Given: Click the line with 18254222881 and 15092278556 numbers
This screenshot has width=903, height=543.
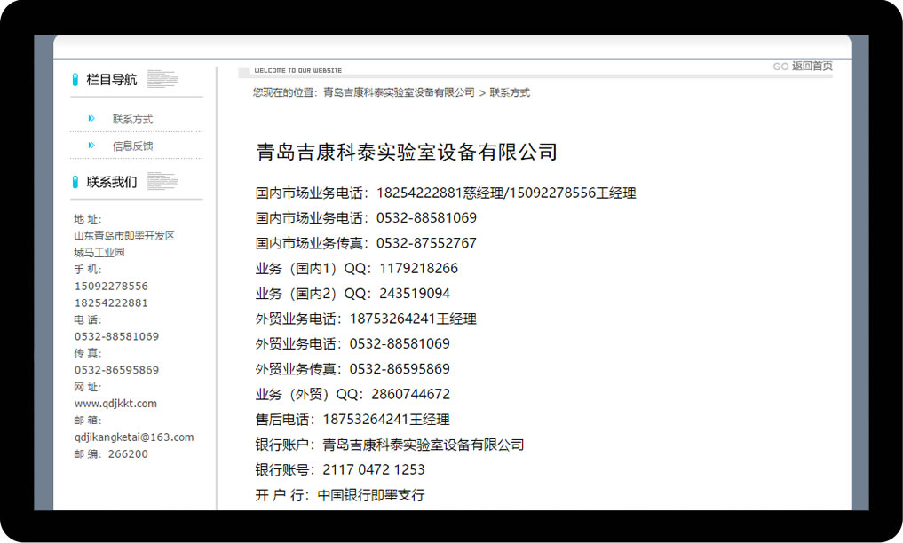Looking at the screenshot, I should pos(446,193).
